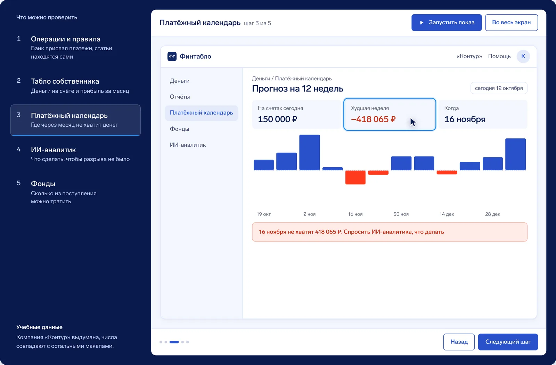Open step 5 Фонды in walkthrough list
The height and width of the screenshot is (365, 556).
click(75, 192)
